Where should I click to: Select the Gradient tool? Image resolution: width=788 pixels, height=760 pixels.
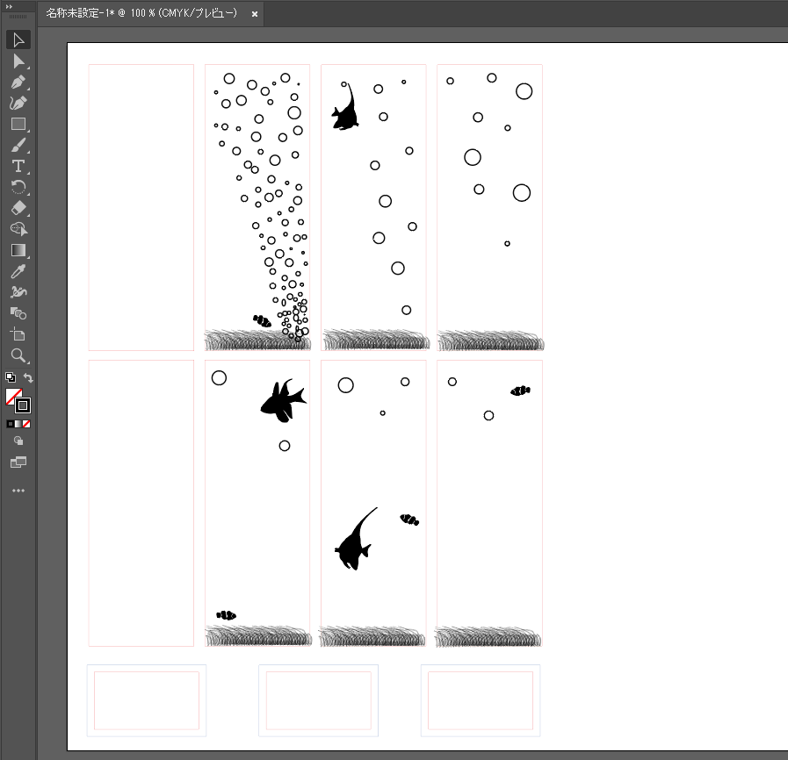tap(18, 250)
